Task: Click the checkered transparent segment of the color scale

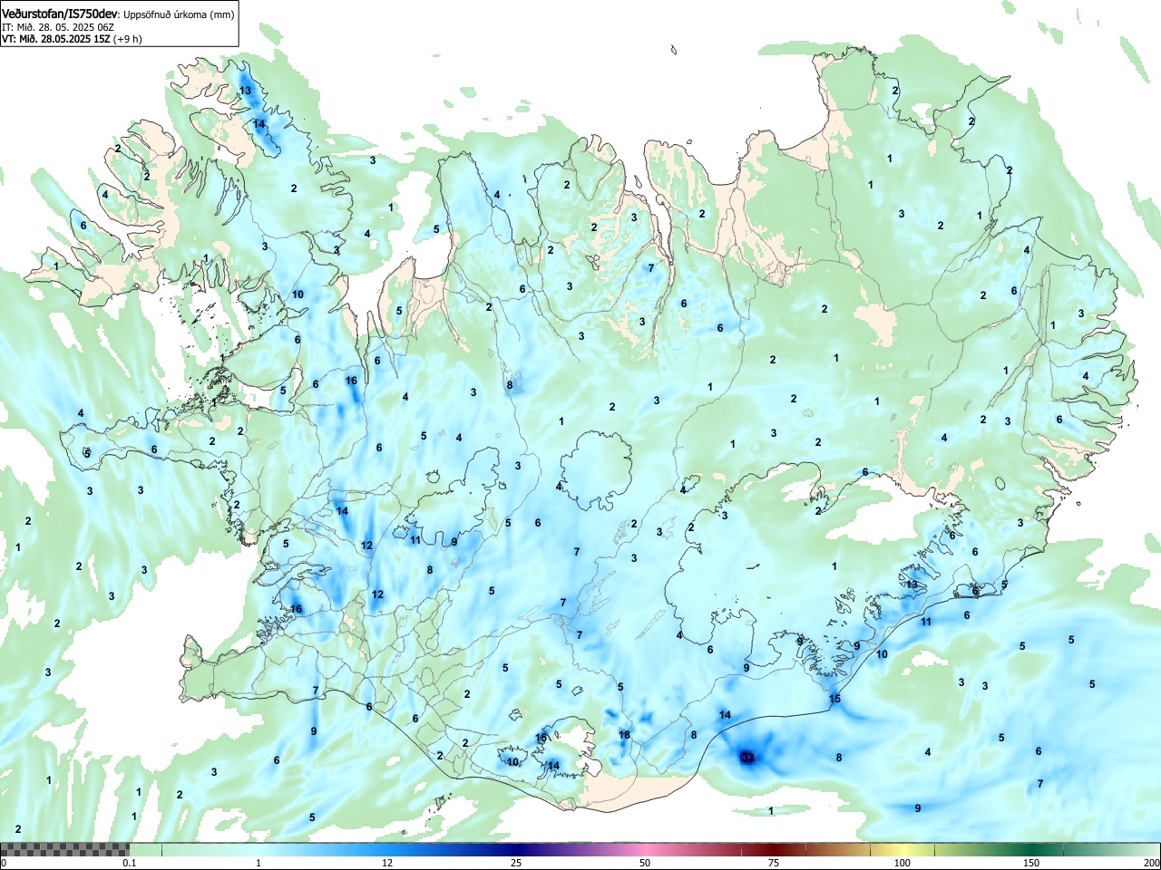Action: tap(64, 849)
